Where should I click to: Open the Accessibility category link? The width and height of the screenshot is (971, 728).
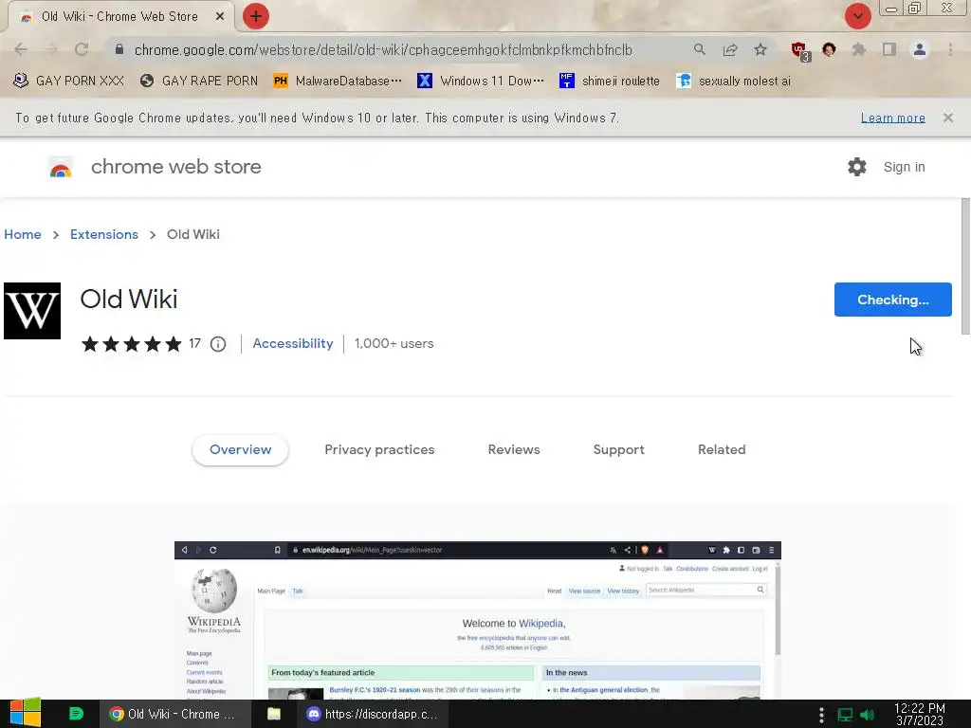coord(293,343)
